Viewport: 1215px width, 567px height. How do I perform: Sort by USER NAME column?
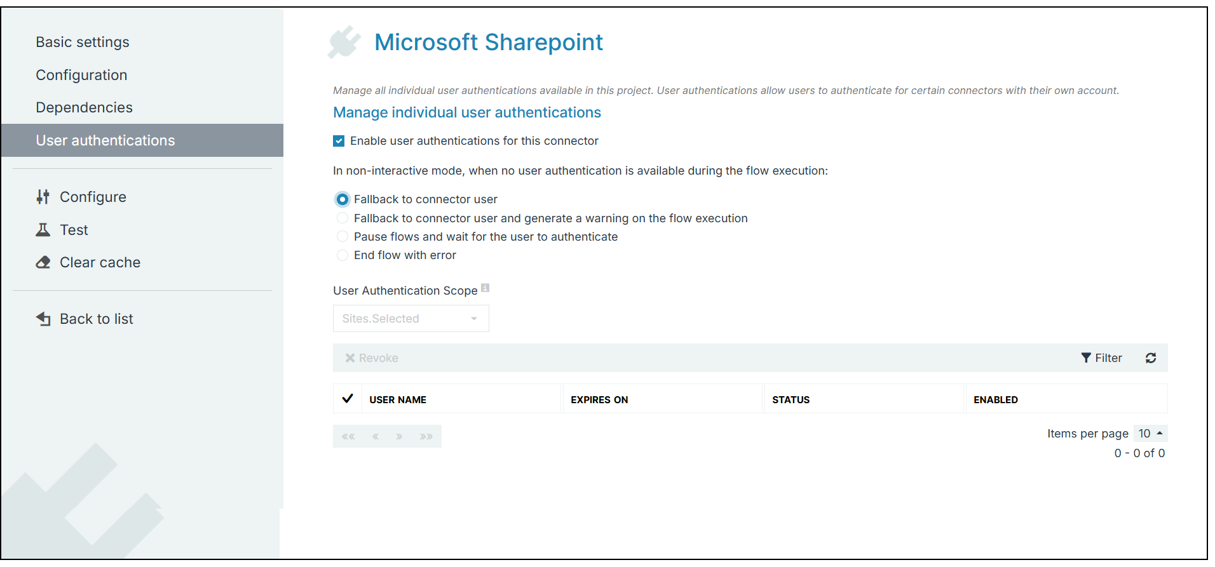(398, 399)
